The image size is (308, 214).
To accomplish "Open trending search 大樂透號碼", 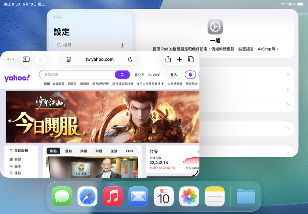I will click(175, 84).
